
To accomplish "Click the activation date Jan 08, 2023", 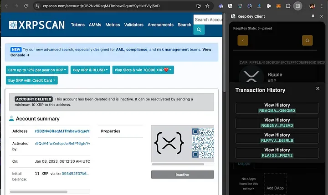I will pos(62,161).
